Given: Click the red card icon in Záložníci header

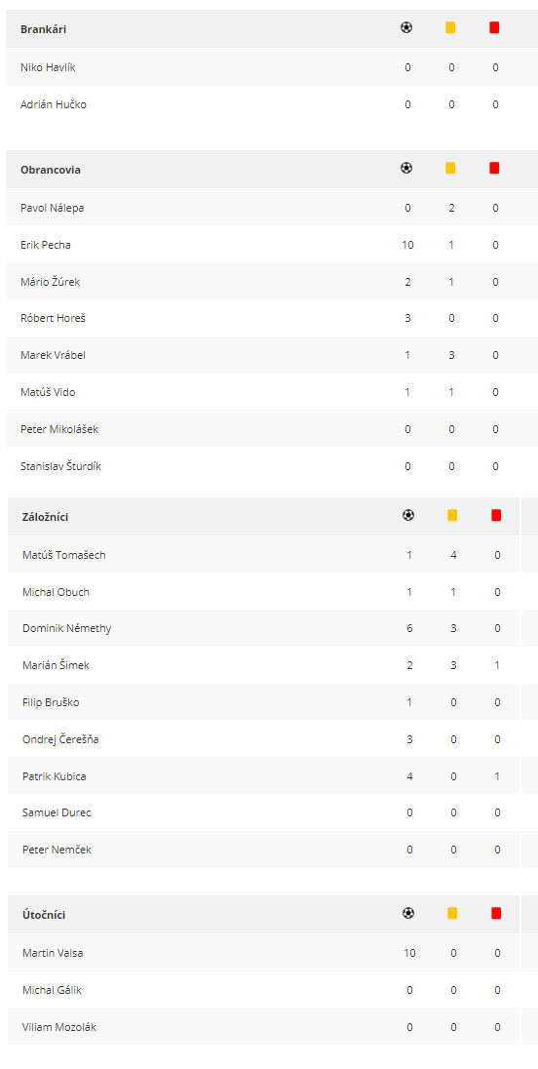Looking at the screenshot, I should click(496, 515).
